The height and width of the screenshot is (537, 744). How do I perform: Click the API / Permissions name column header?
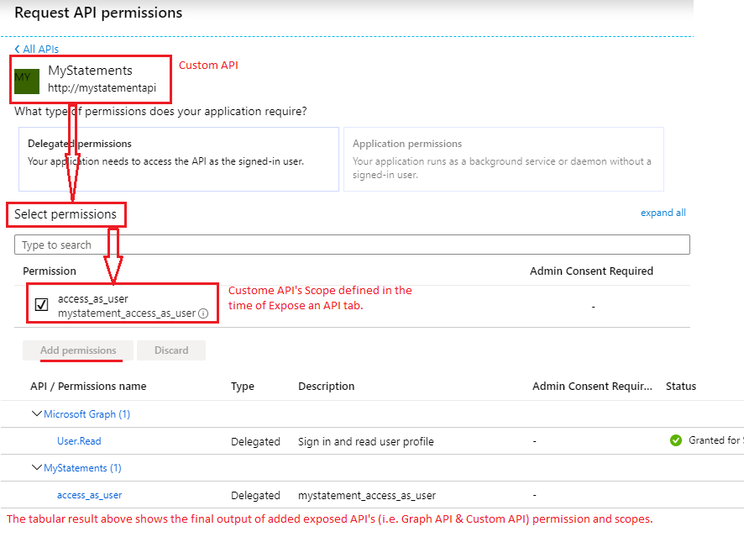[88, 387]
